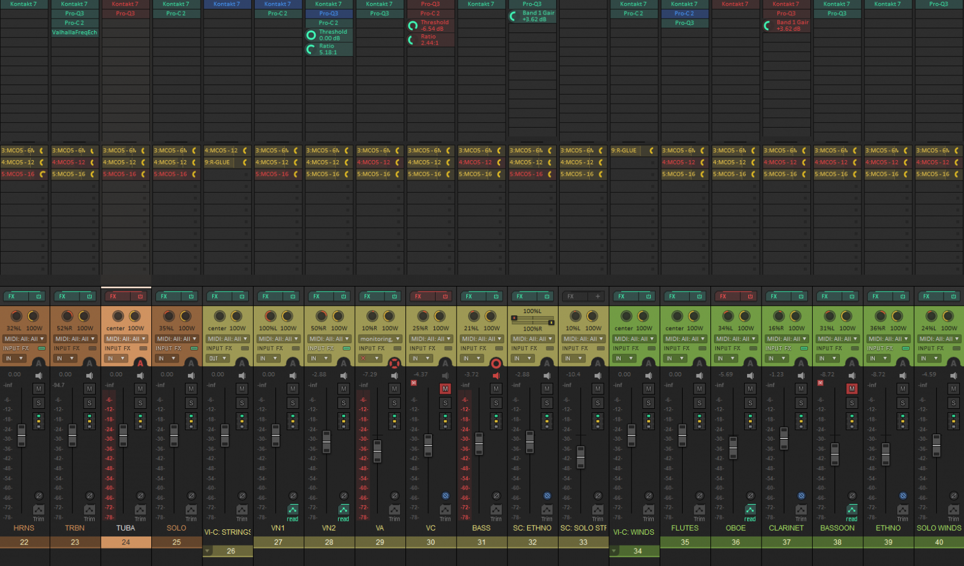Open the IN routing dropdown on HRNS
The image size is (964, 566).
click(14, 358)
